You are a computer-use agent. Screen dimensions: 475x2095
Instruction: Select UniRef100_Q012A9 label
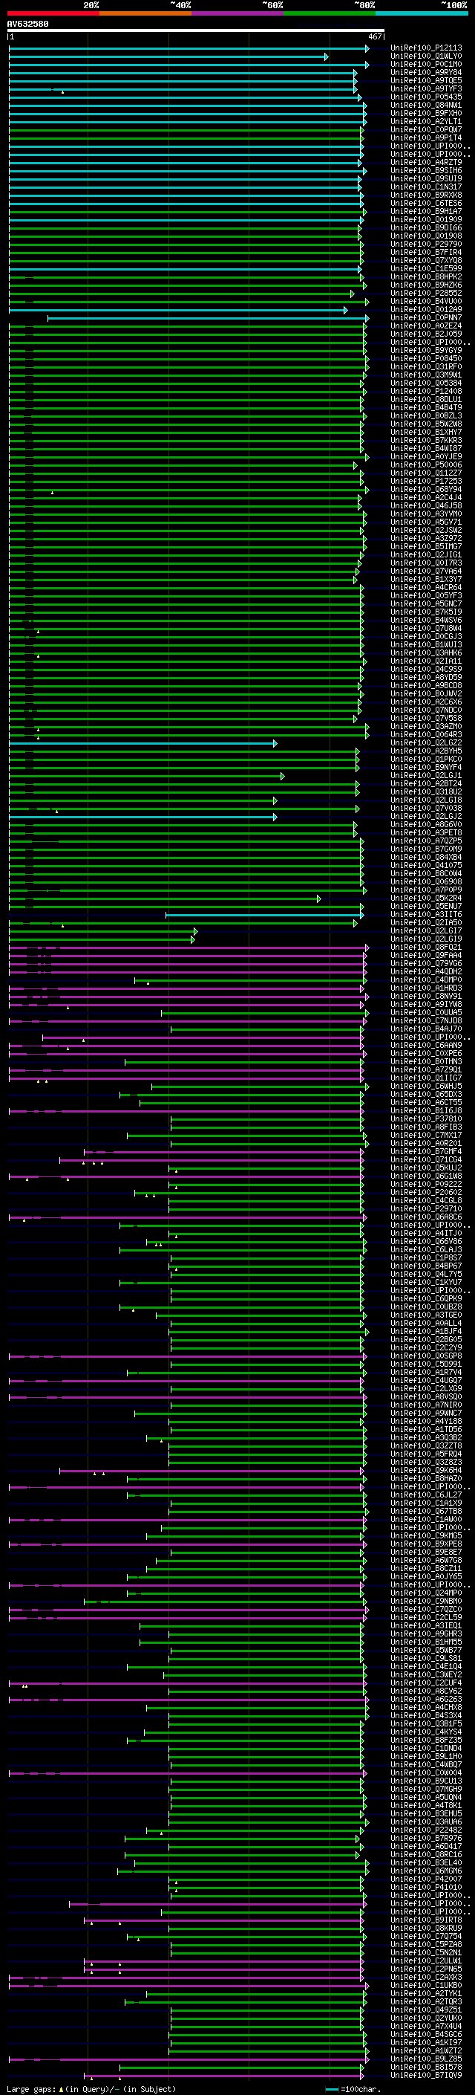click(426, 309)
